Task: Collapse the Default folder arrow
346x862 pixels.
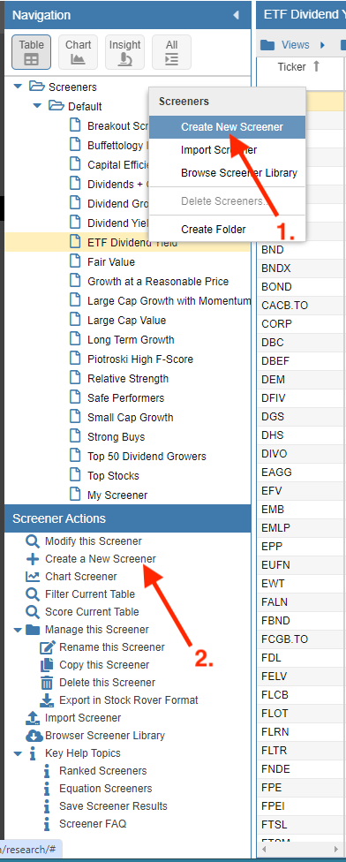Action: (x=37, y=106)
